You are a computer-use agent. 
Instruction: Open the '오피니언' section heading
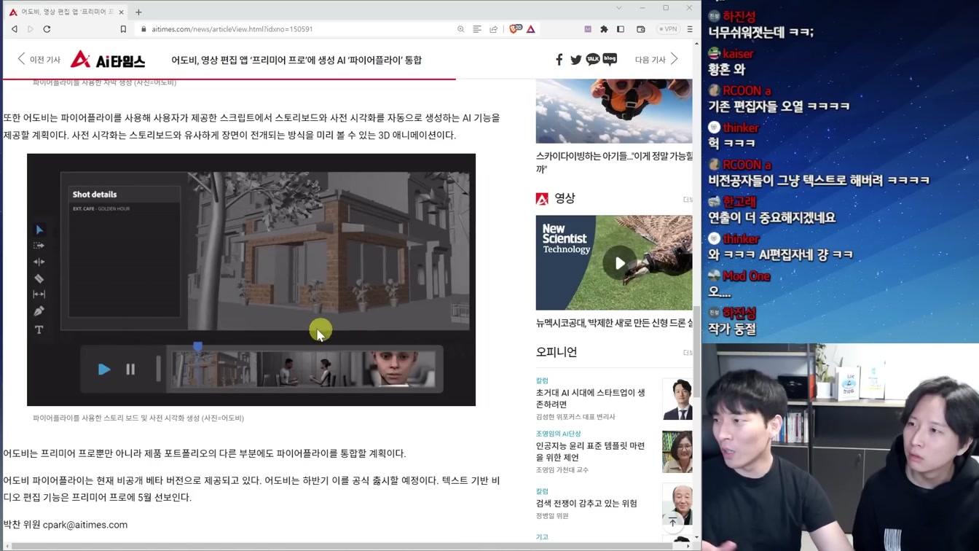[557, 352]
